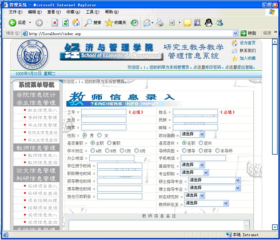Print the page with printer icon
This screenshot has width=280, height=240.
160,23
